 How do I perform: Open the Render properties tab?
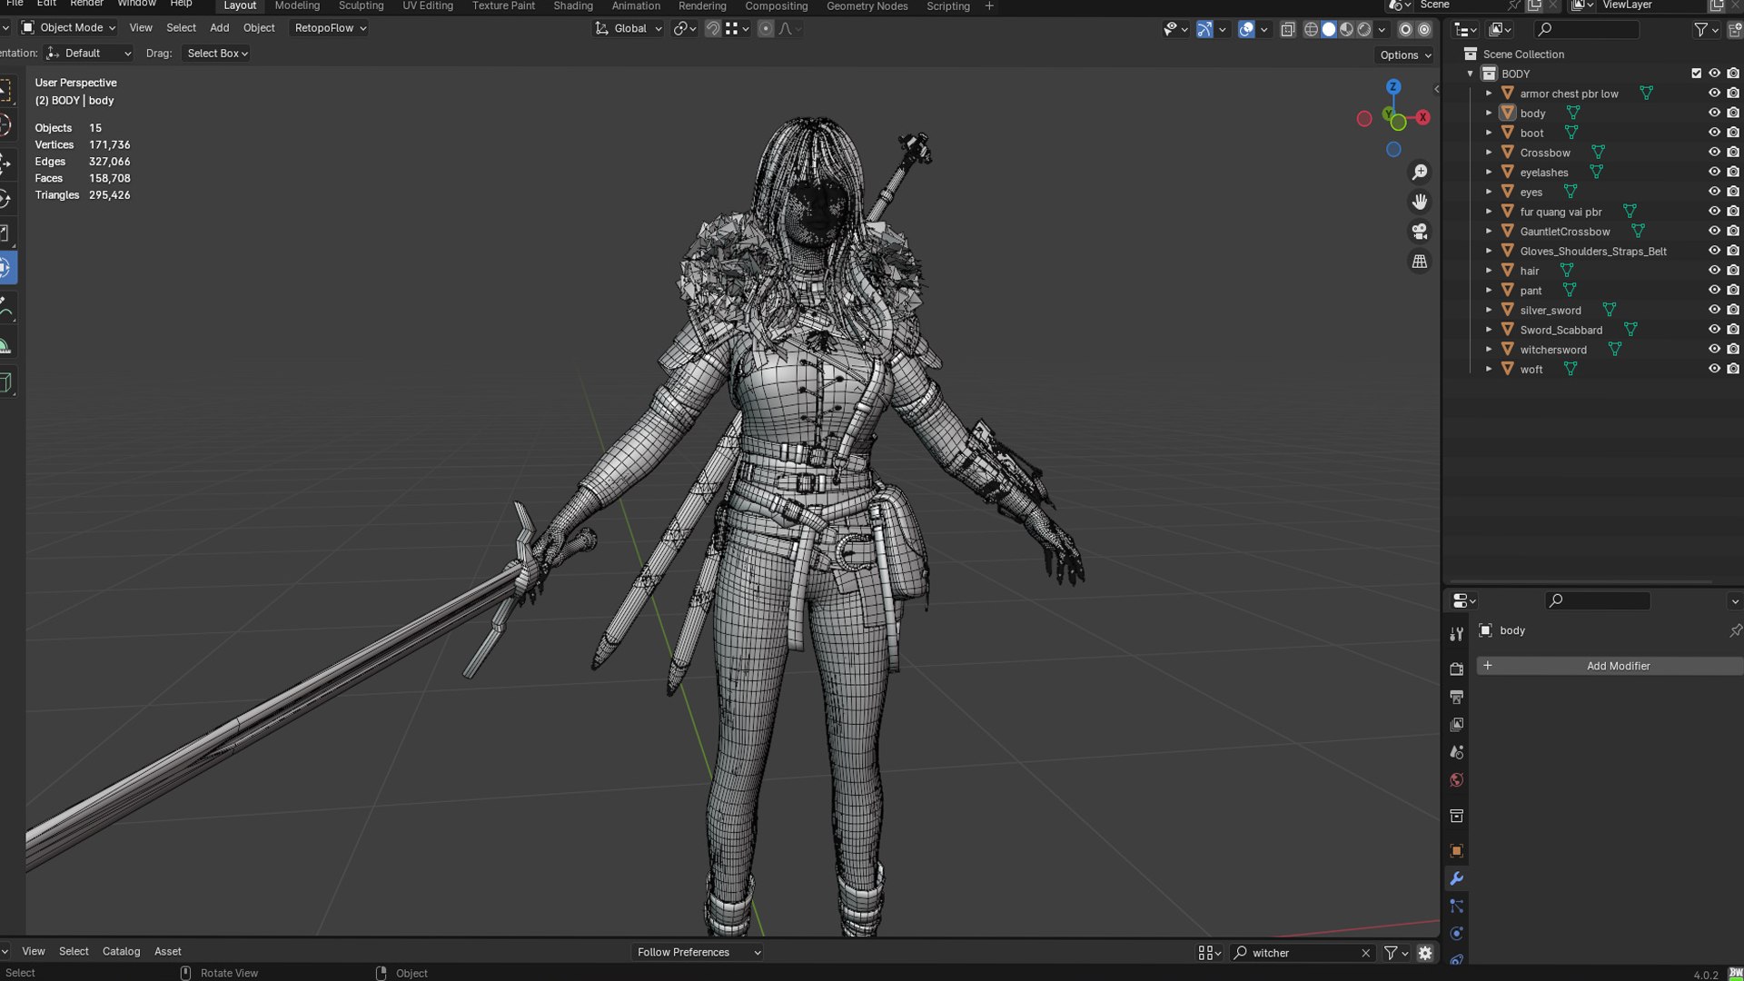(1456, 669)
